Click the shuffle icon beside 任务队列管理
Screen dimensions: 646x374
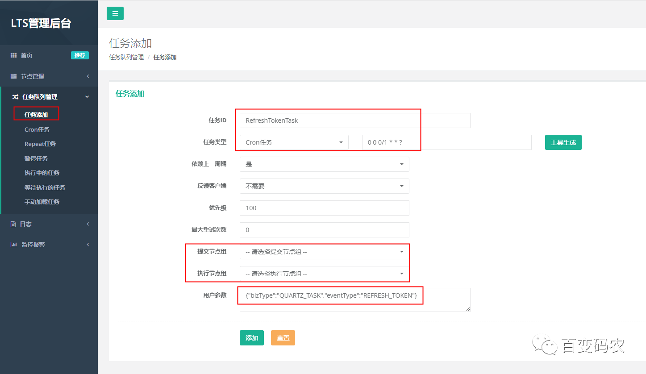pos(15,97)
